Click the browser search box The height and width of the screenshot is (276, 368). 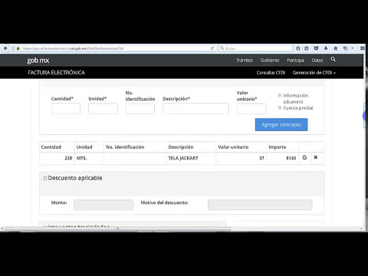coord(255,48)
